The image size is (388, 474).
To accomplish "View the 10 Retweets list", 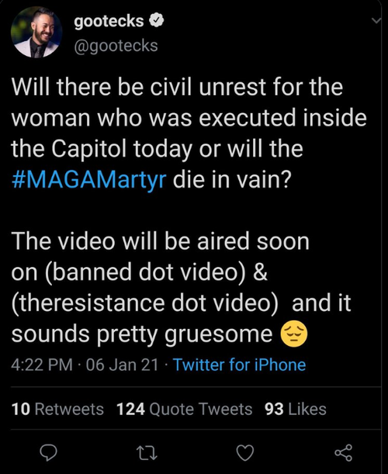I will pos(57,410).
